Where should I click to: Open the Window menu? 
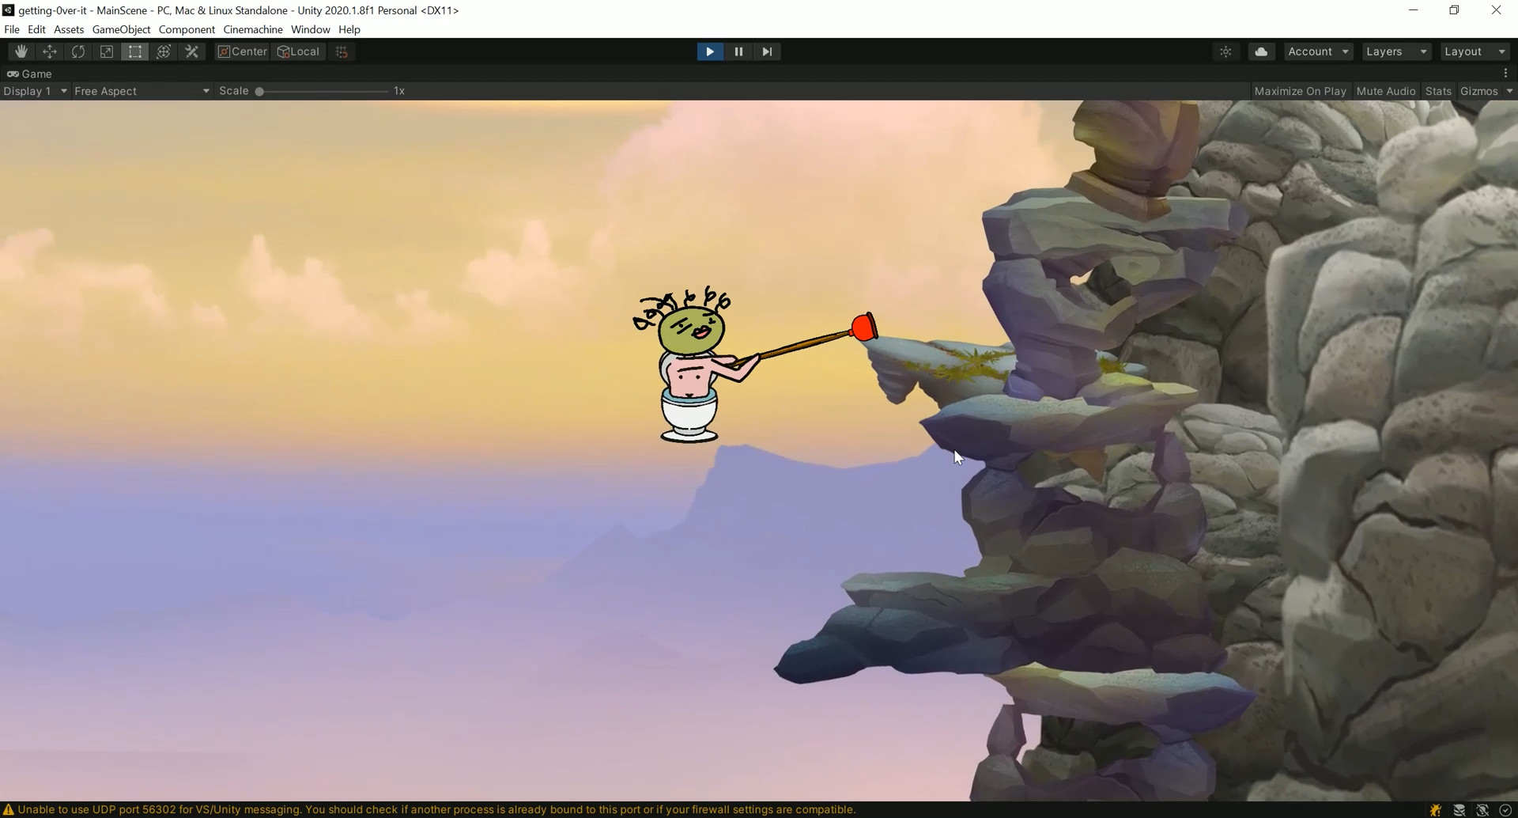pyautogui.click(x=310, y=29)
